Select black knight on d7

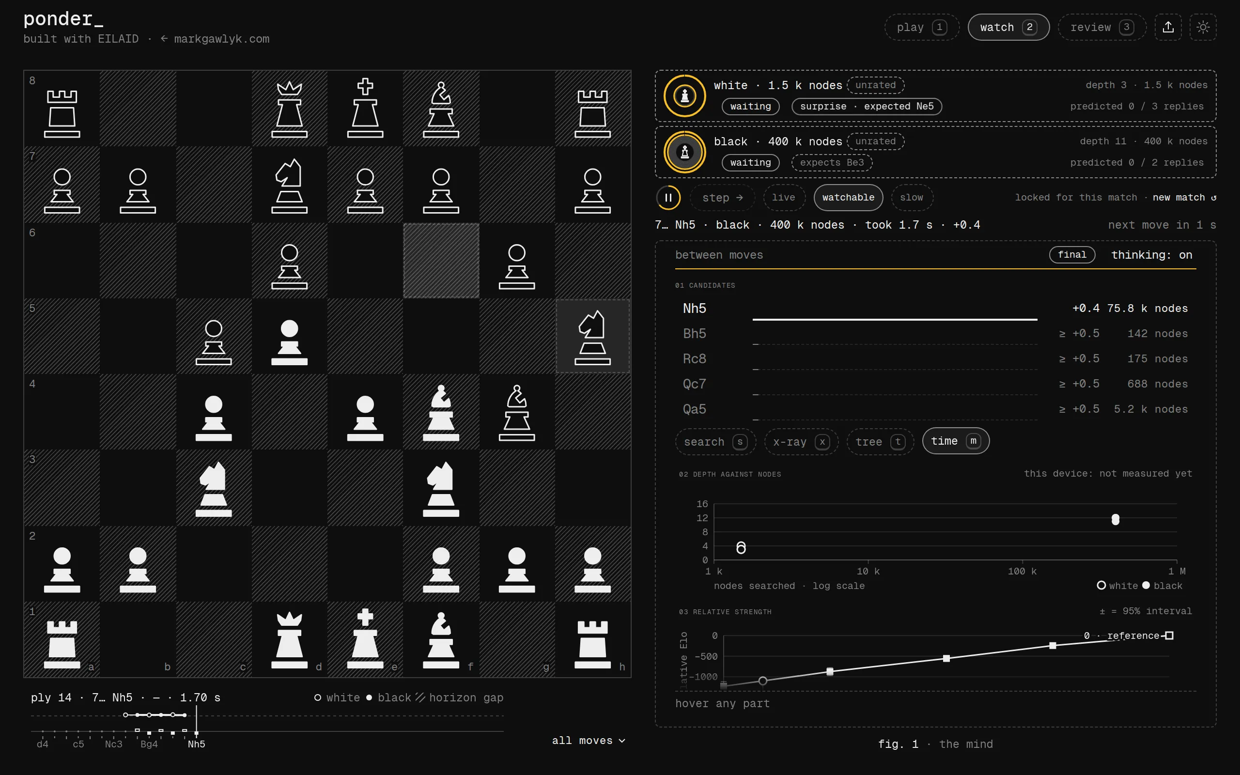tap(290, 185)
